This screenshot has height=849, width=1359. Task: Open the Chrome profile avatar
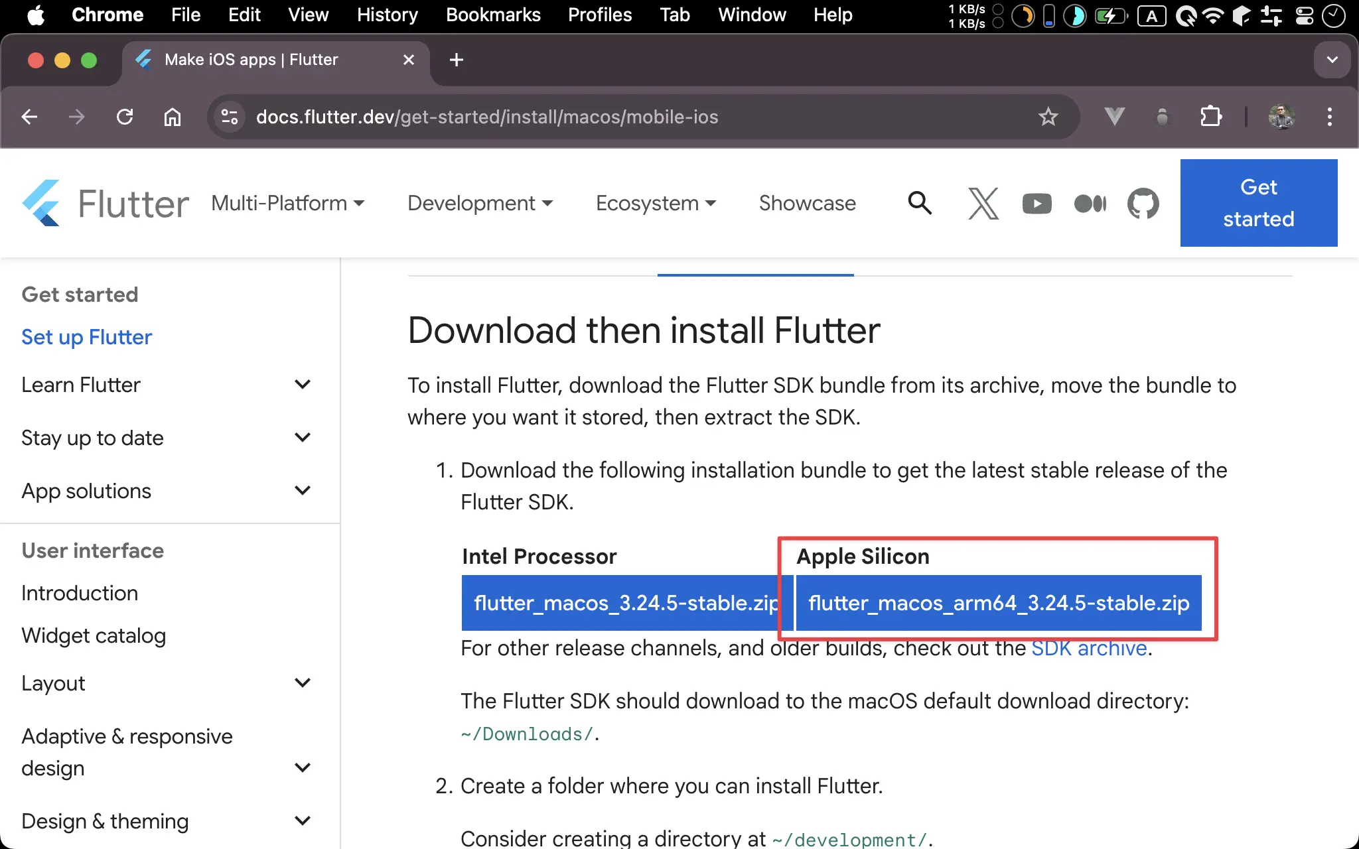(x=1282, y=117)
